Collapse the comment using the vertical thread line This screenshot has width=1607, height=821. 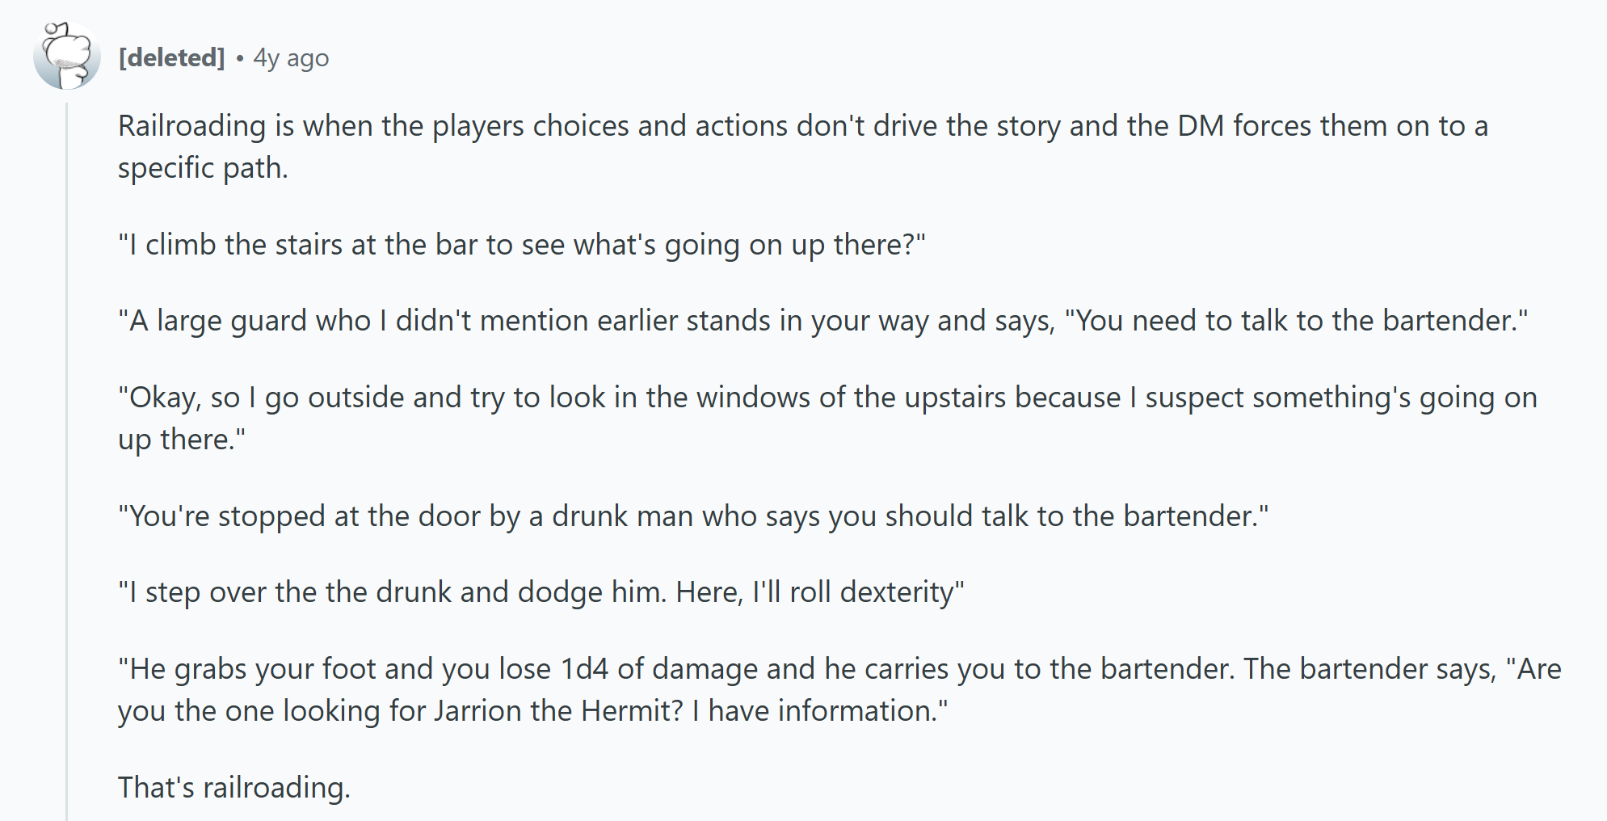(67, 461)
